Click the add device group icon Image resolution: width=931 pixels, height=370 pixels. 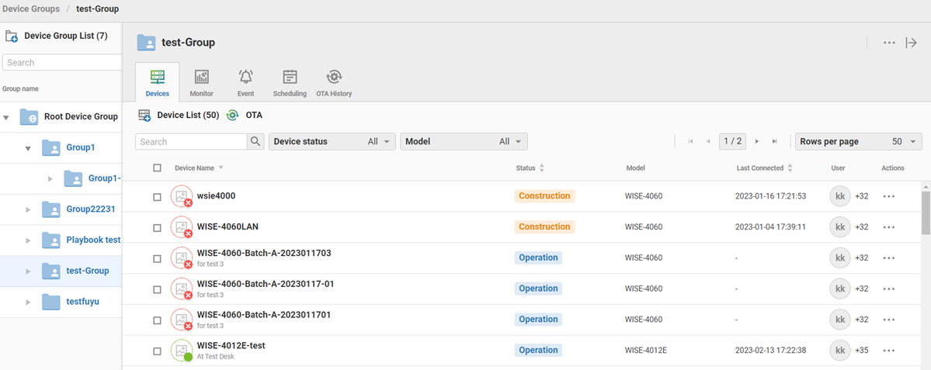click(12, 36)
